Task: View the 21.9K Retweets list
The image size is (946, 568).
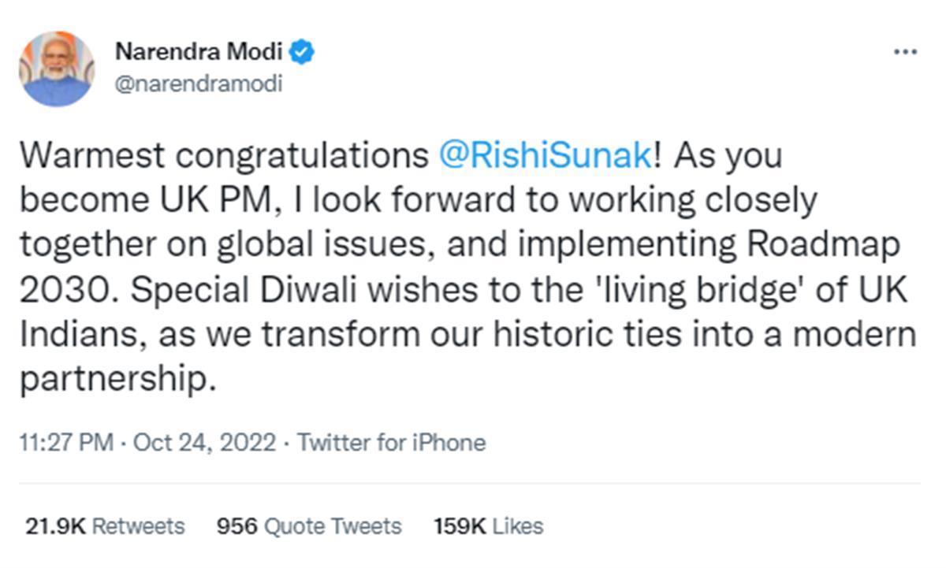Action: coord(105,525)
